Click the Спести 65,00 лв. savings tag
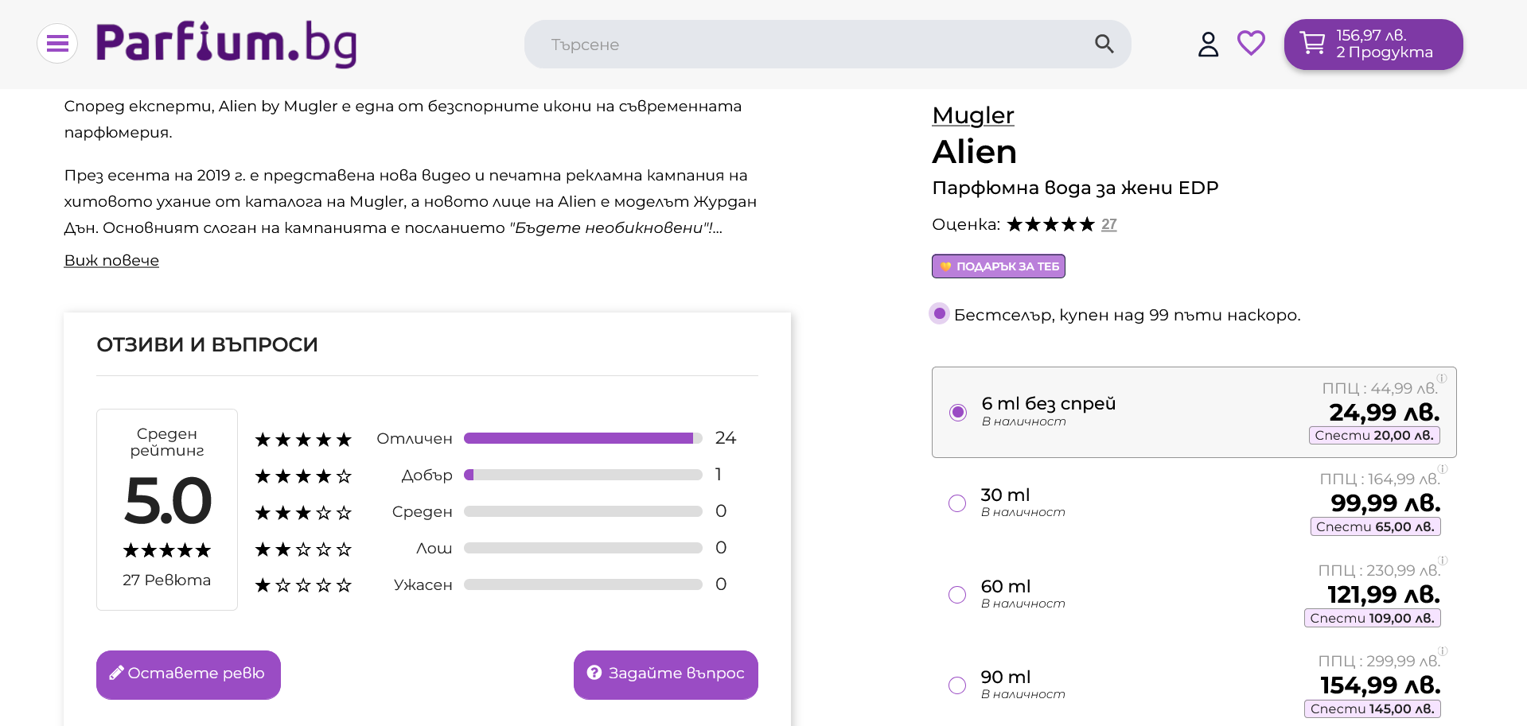The image size is (1527, 726). [1375, 526]
